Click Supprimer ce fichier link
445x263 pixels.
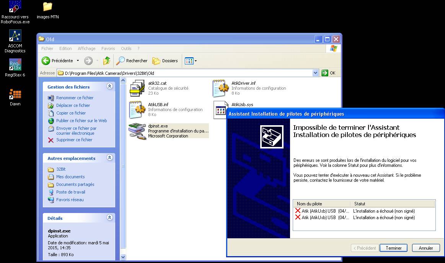(74, 140)
